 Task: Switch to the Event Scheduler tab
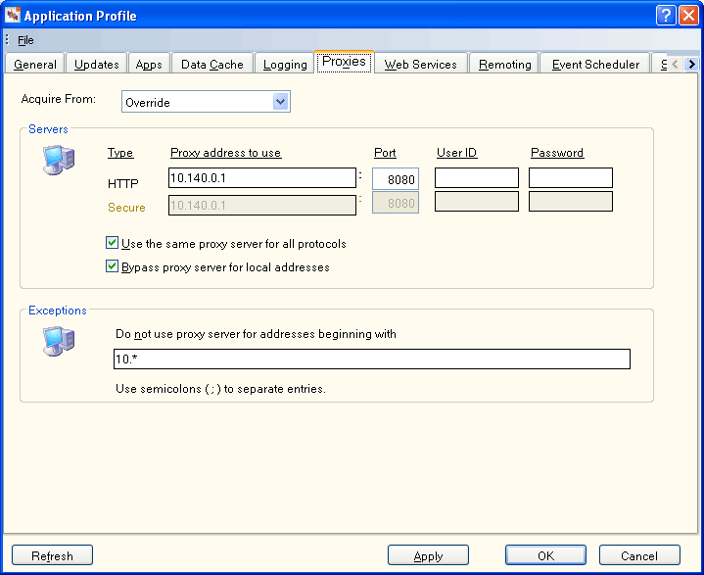(x=595, y=65)
